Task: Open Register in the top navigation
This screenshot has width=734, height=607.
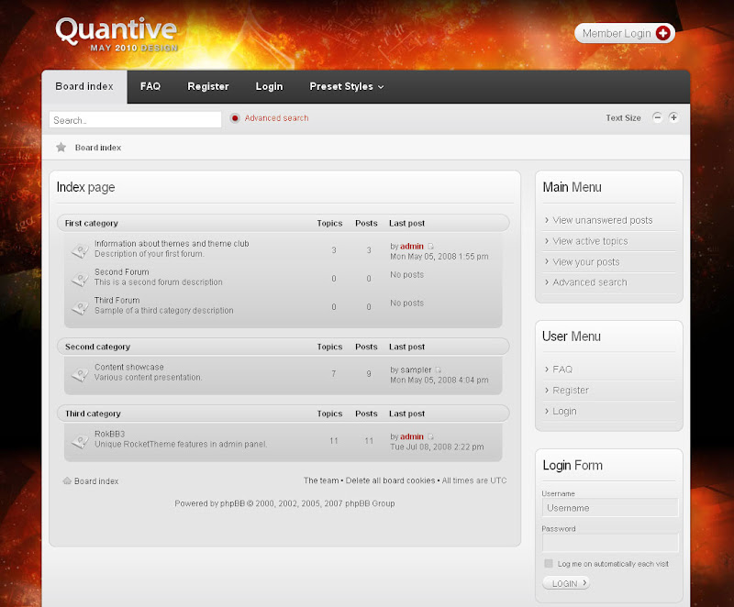Action: [x=208, y=86]
